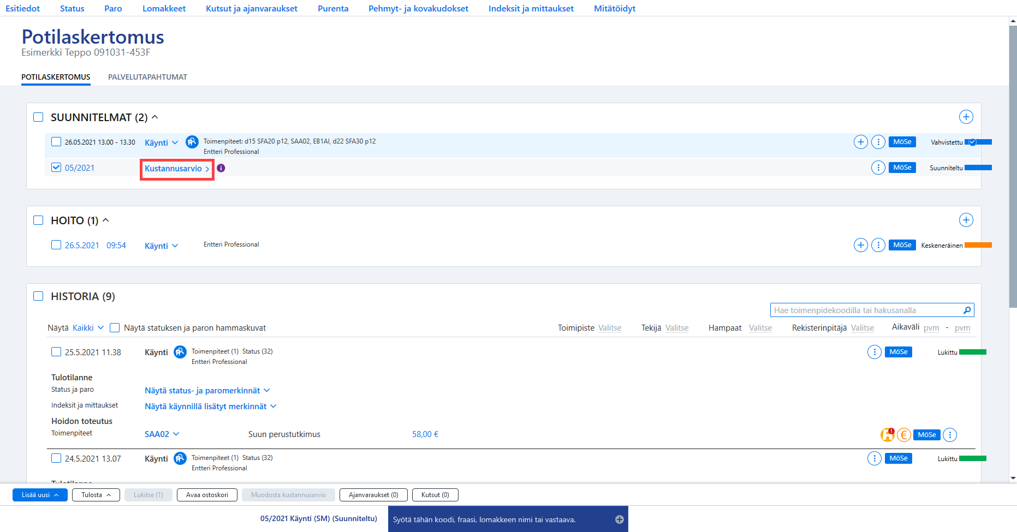
Task: Enable Näytä statuksen ja paron hammaskuvat checkbox
Action: 115,328
